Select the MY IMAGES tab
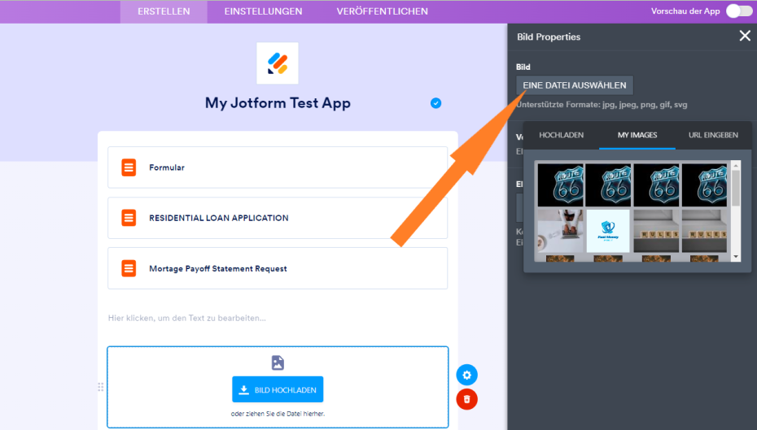The width and height of the screenshot is (757, 430). point(637,136)
